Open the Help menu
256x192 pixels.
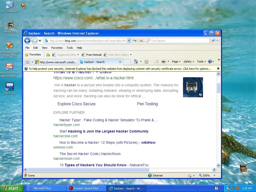(x=79, y=48)
